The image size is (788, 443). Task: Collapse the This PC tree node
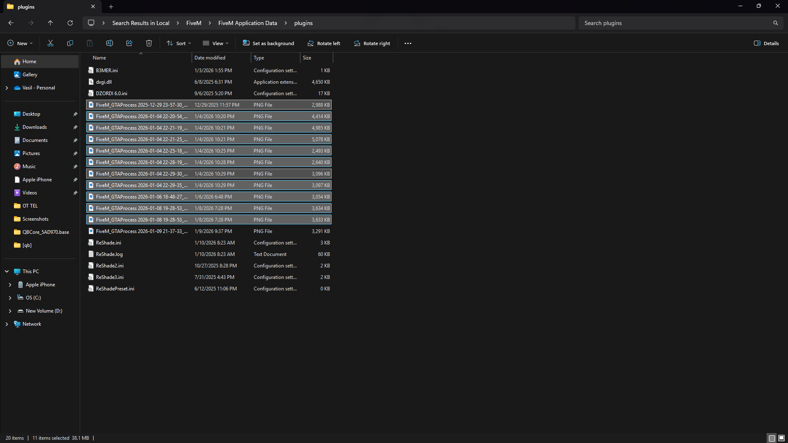point(7,272)
